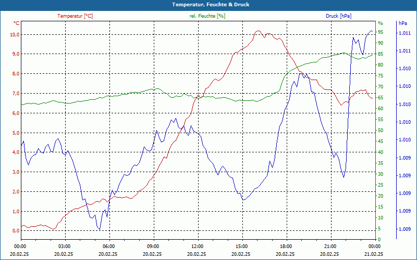This screenshot has height=260, width=417.
Task: Click the '40' humidity axis value
Action: point(381,152)
